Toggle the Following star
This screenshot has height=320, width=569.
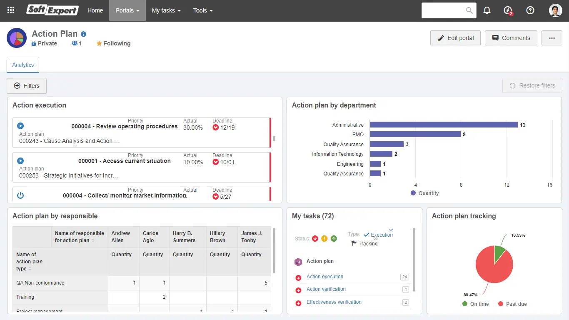[x=99, y=43]
